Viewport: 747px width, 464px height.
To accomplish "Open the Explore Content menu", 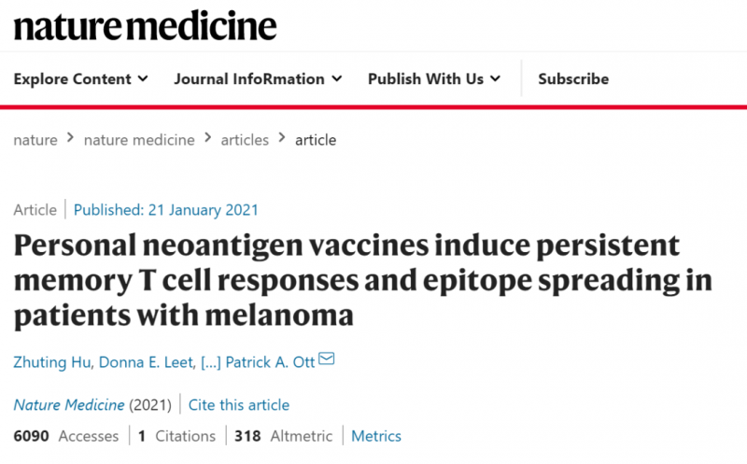I will [x=80, y=78].
